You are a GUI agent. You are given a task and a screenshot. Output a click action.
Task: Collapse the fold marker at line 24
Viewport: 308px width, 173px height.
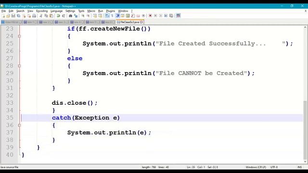pyautogui.click(x=19, y=36)
